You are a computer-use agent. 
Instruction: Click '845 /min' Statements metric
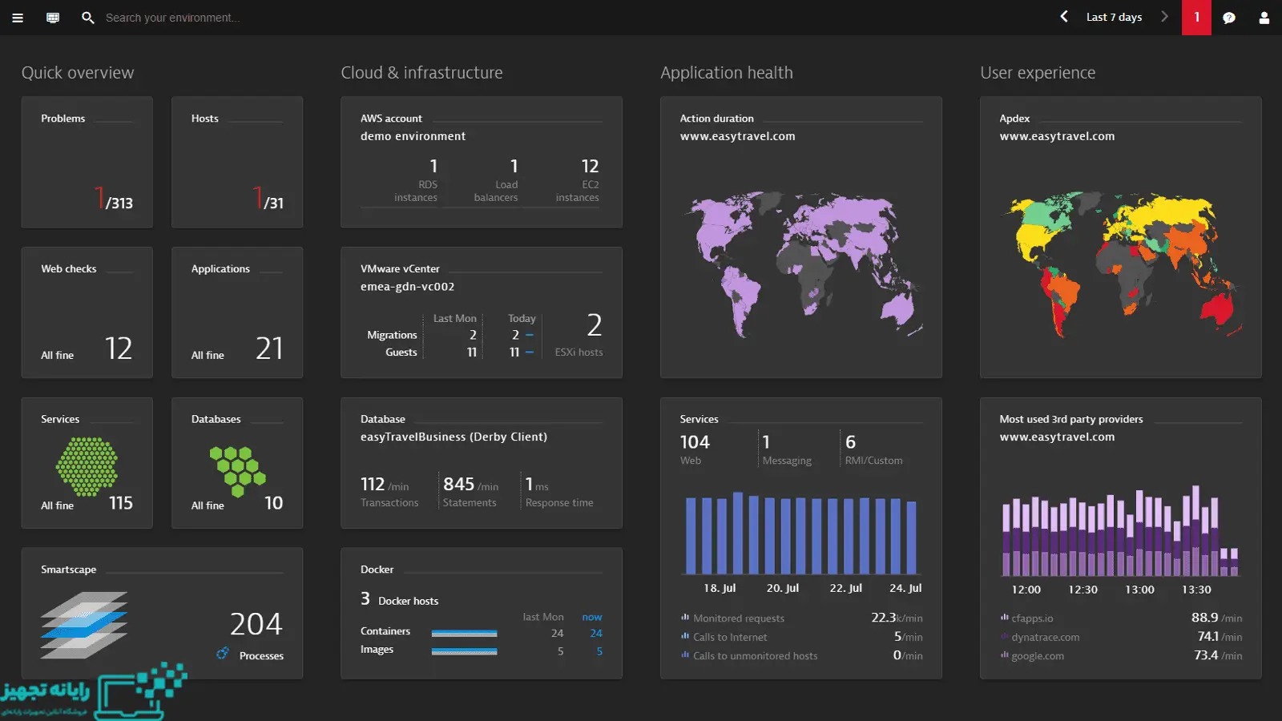[x=470, y=485]
